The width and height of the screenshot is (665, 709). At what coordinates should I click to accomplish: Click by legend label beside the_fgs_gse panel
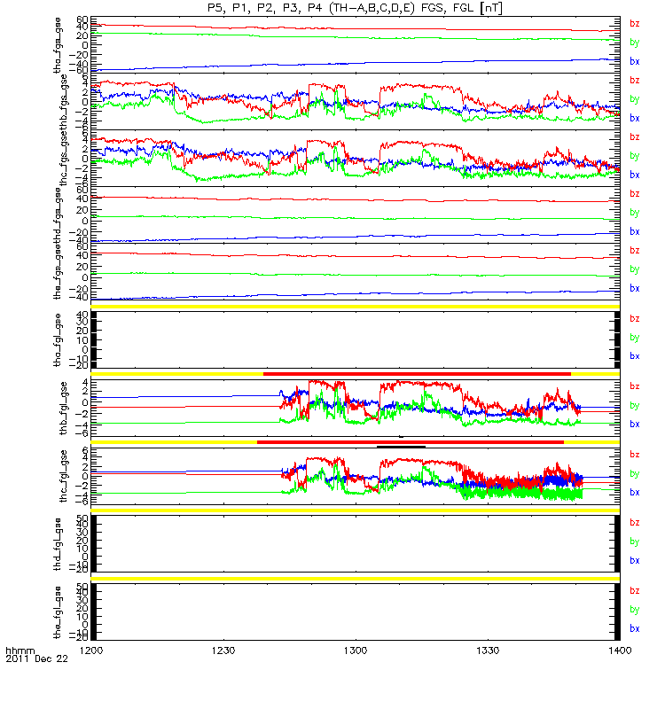pos(634,269)
